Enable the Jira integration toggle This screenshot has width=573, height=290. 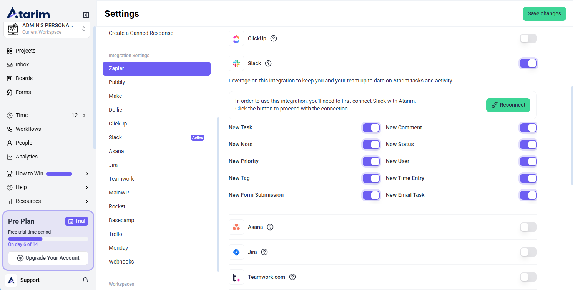[x=528, y=252]
